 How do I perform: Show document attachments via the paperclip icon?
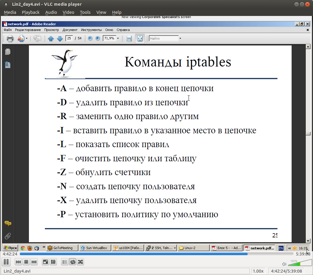pyautogui.click(x=8, y=236)
